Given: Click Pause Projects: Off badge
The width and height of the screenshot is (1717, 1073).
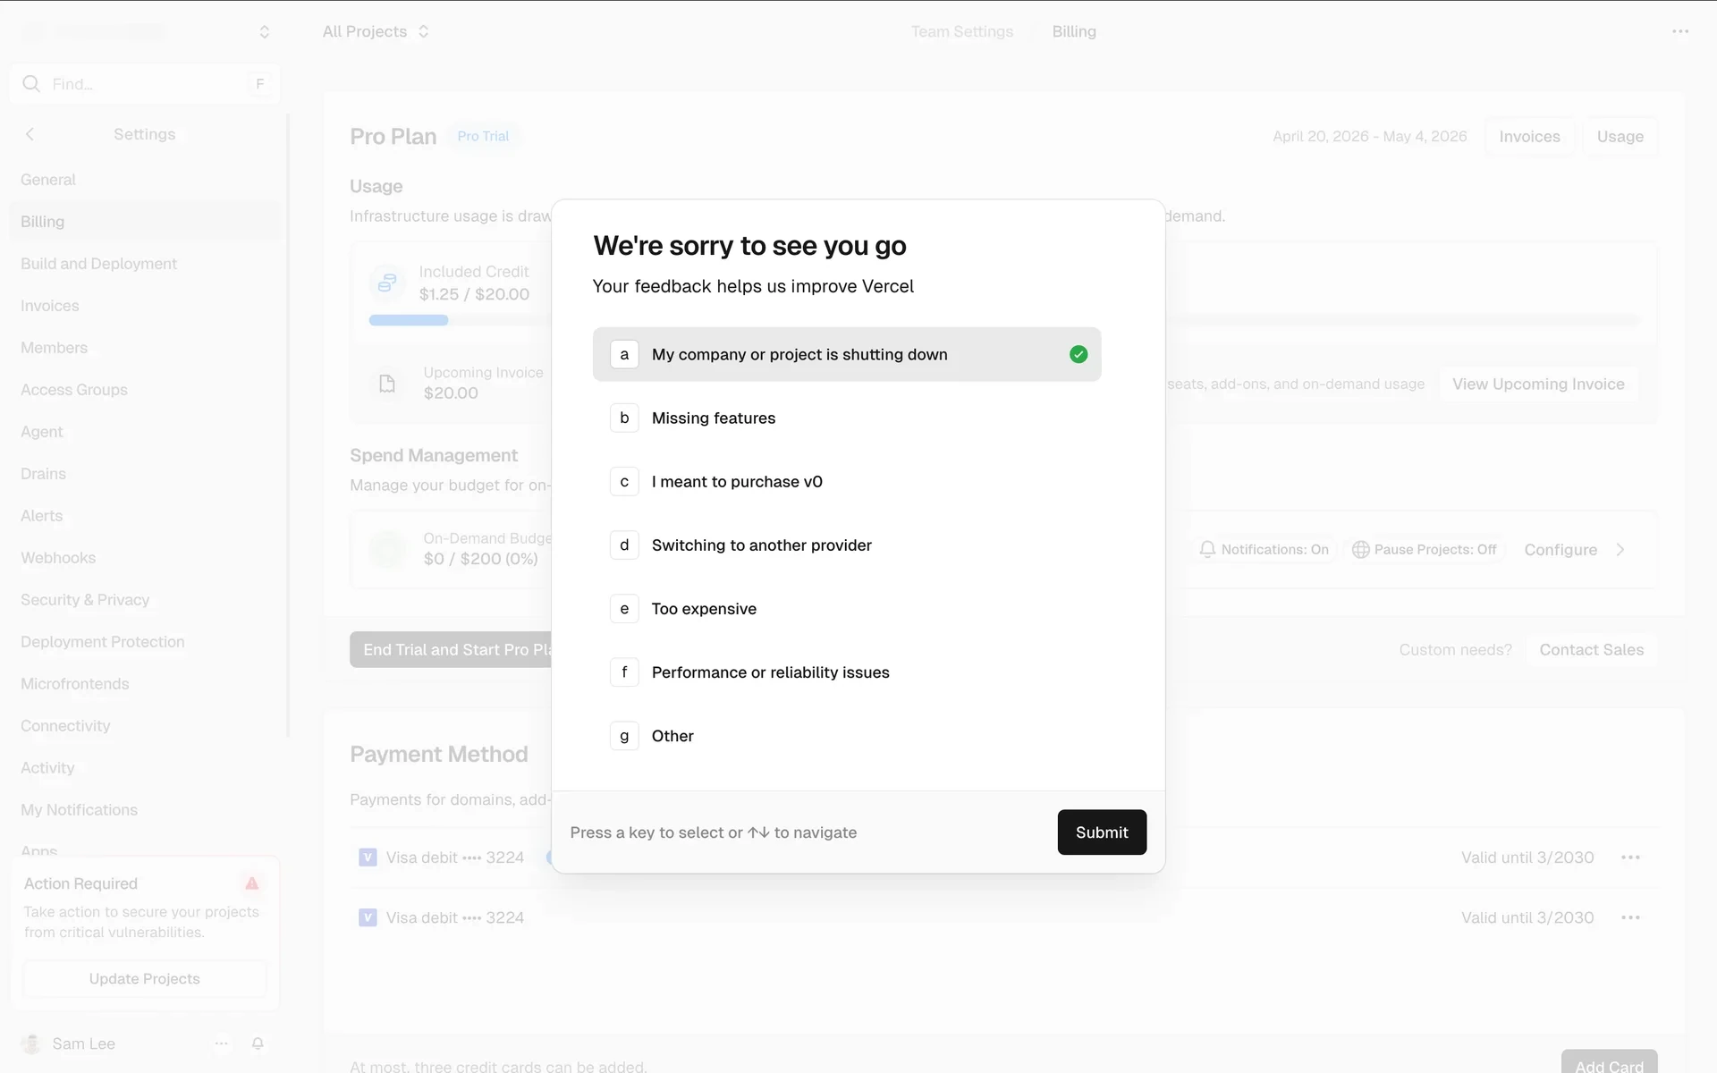Looking at the screenshot, I should point(1425,549).
